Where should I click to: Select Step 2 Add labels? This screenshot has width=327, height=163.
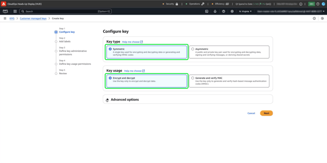point(65,41)
